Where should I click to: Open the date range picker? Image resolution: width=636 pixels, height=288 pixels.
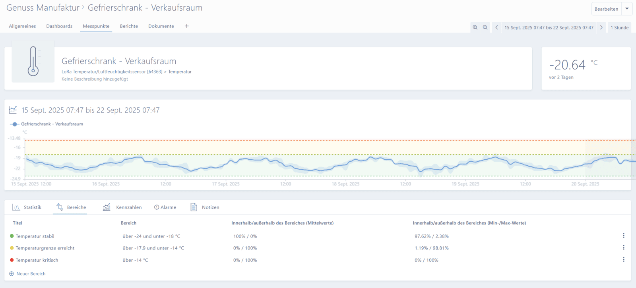549,28
